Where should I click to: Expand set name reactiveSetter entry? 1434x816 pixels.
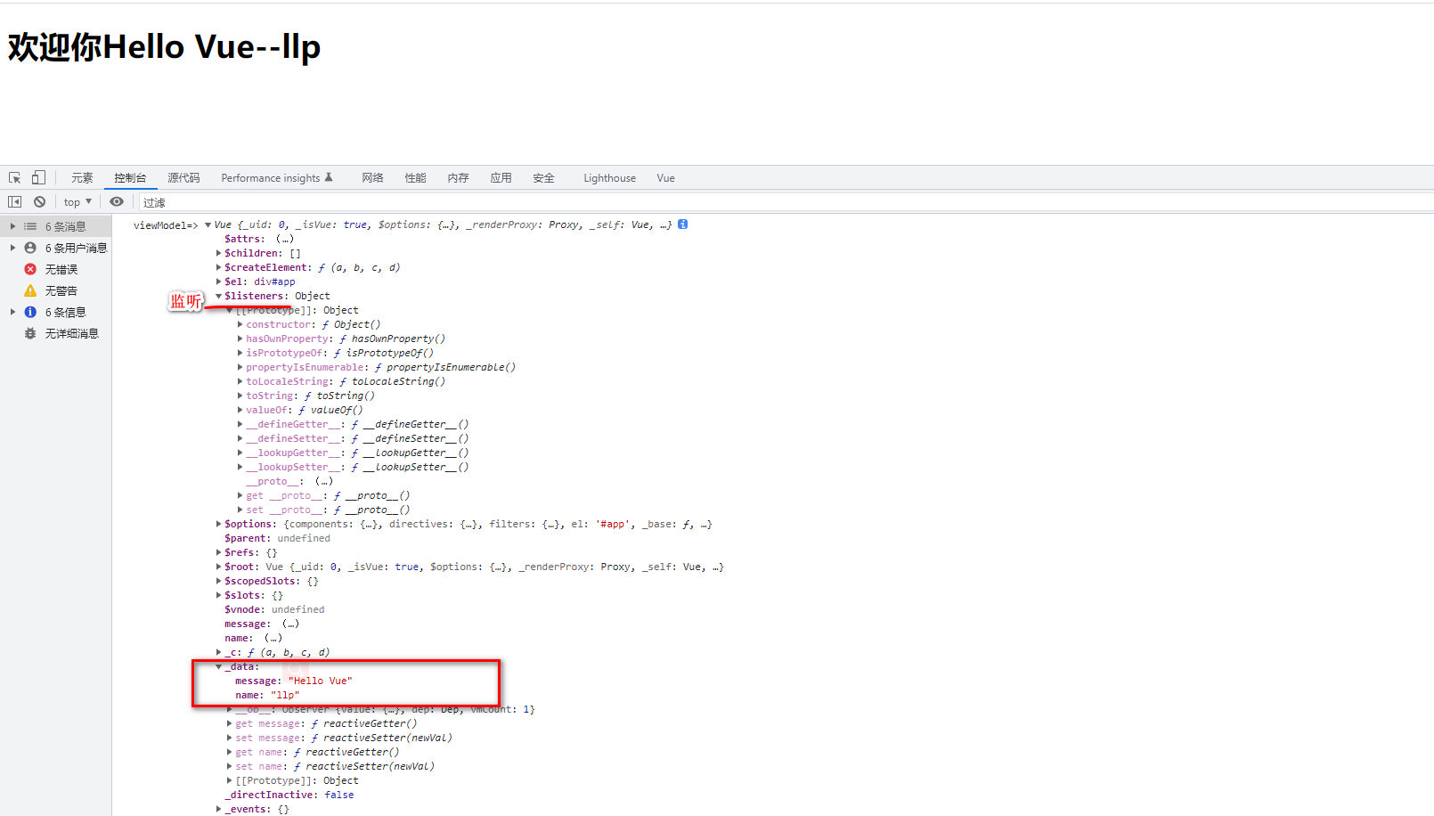point(229,766)
